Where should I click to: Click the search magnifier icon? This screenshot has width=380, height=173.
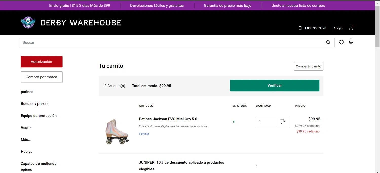328,42
